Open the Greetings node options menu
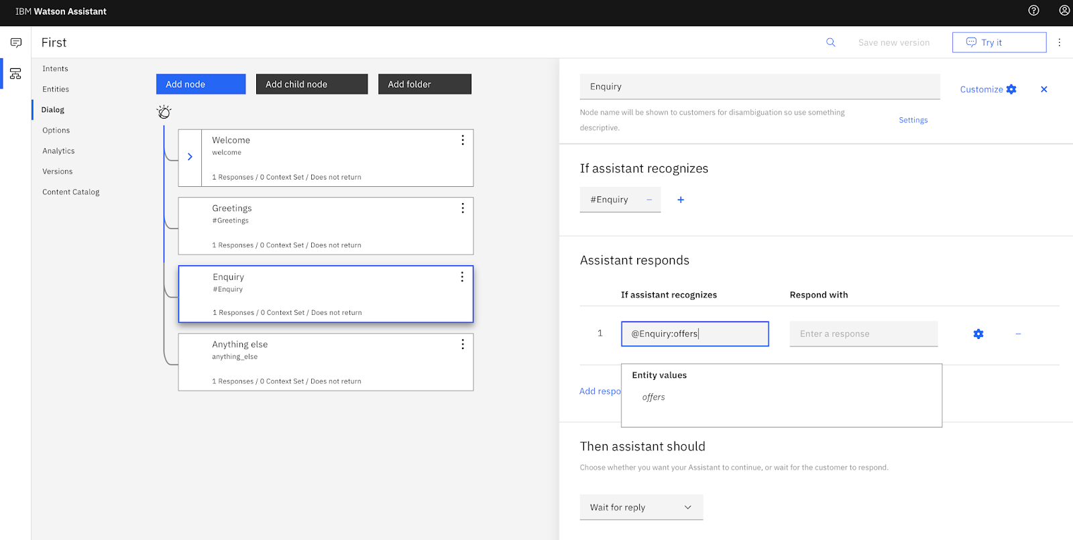The image size is (1073, 540). (x=463, y=208)
